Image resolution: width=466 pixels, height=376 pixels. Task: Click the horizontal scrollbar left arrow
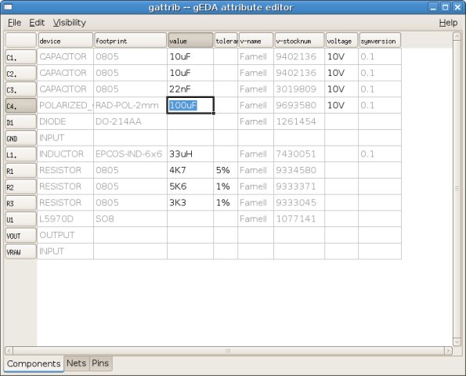tap(9, 351)
